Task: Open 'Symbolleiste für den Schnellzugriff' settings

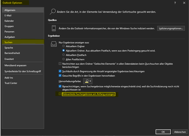Action: tap(23, 71)
